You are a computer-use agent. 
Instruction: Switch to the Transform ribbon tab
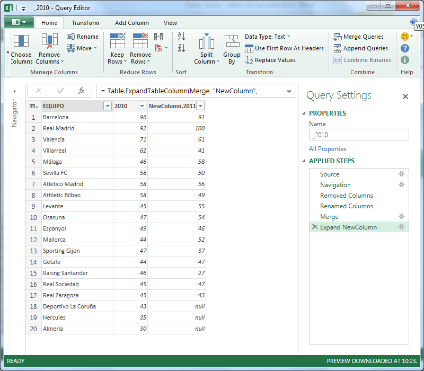pyautogui.click(x=85, y=23)
